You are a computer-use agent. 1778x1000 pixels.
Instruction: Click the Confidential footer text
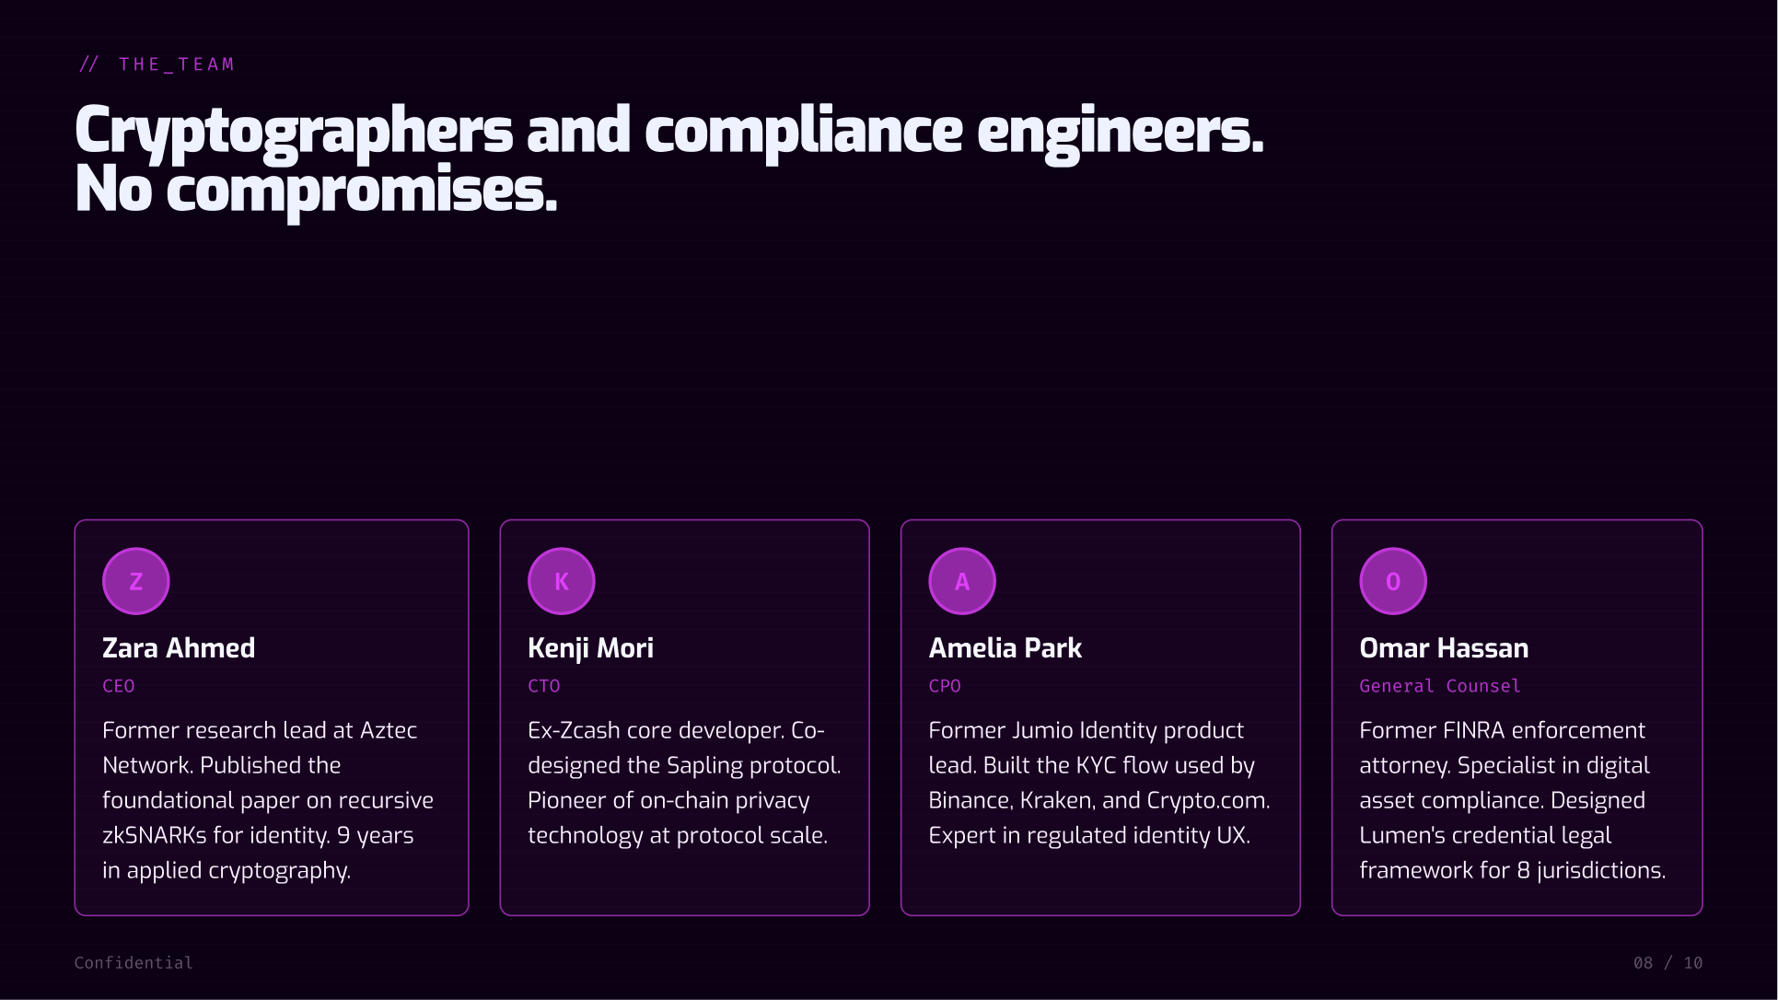tap(134, 963)
